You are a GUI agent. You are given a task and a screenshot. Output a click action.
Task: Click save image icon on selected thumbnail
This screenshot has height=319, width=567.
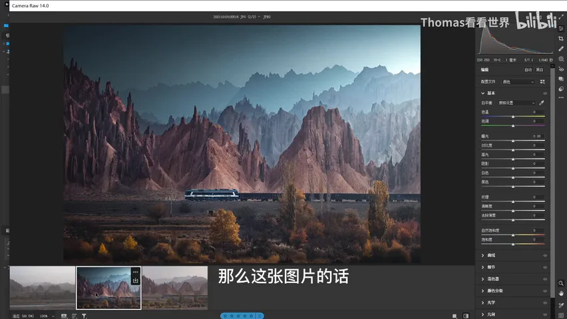pyautogui.click(x=135, y=280)
